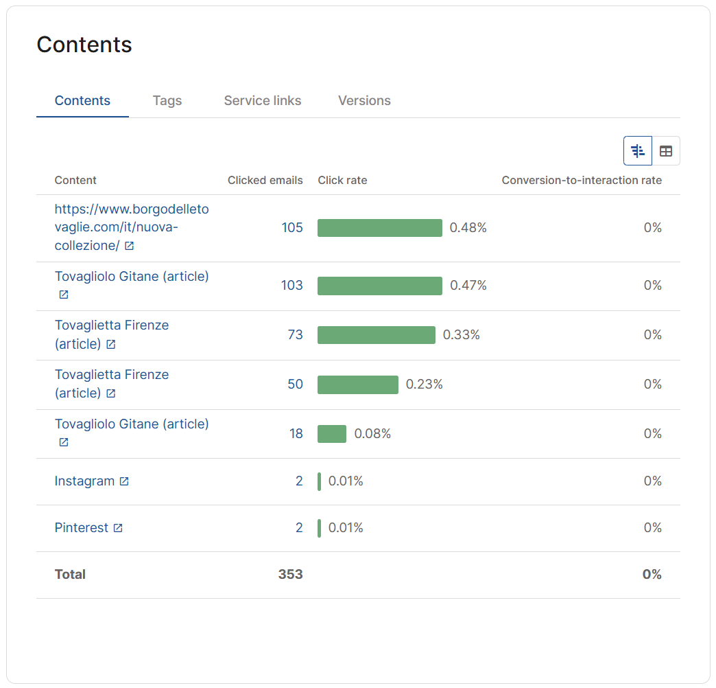Click external link icon after nuova-collezione URL
716x688 pixels.
coord(129,246)
